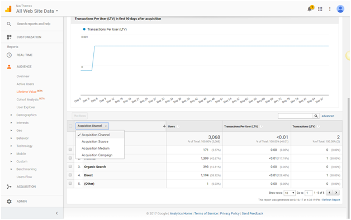
Task: Click the advanced filter link
Action: [x=328, y=116]
